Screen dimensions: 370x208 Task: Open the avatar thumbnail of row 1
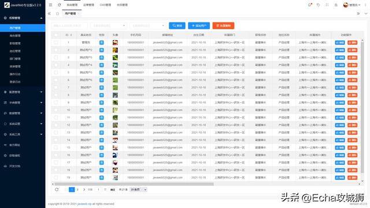(115, 42)
